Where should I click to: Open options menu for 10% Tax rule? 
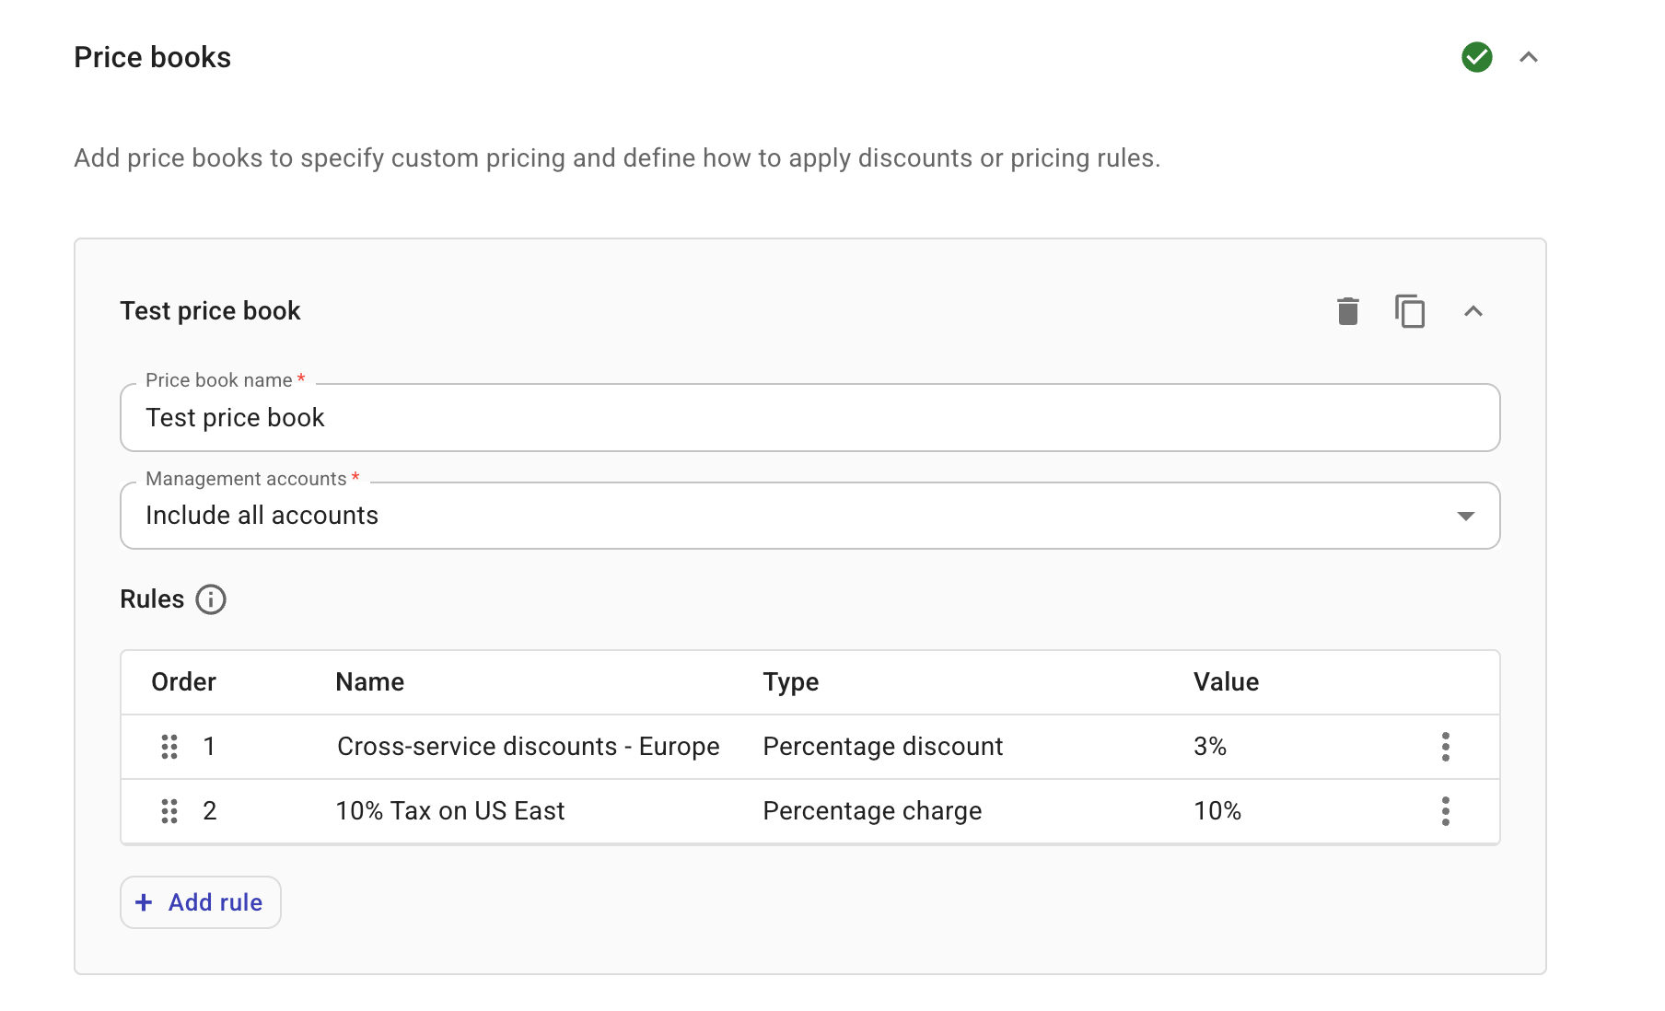(1445, 811)
